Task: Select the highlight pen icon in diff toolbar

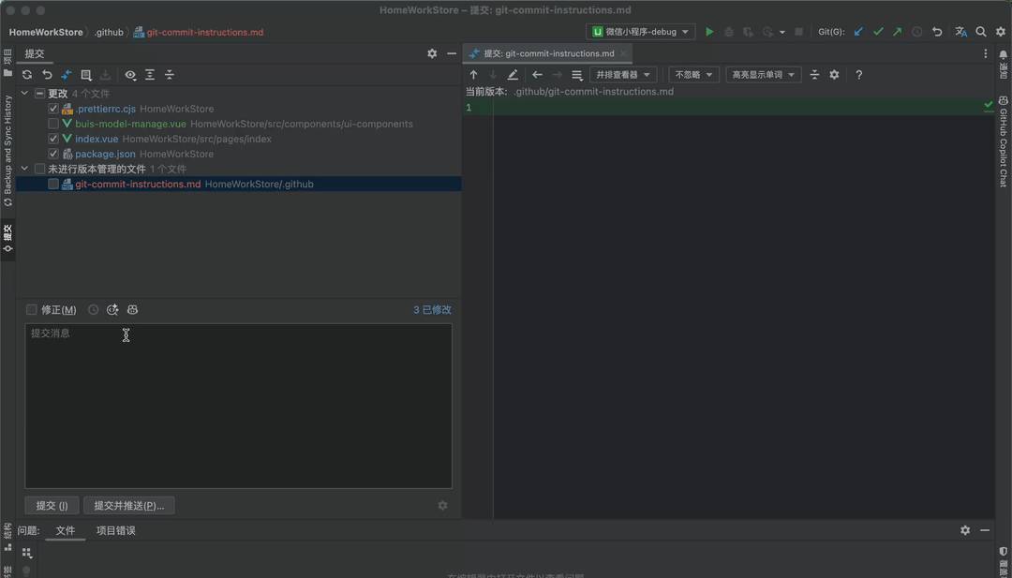Action: tap(513, 74)
